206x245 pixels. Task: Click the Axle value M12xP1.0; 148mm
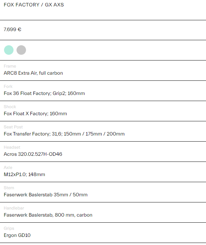[24, 174]
